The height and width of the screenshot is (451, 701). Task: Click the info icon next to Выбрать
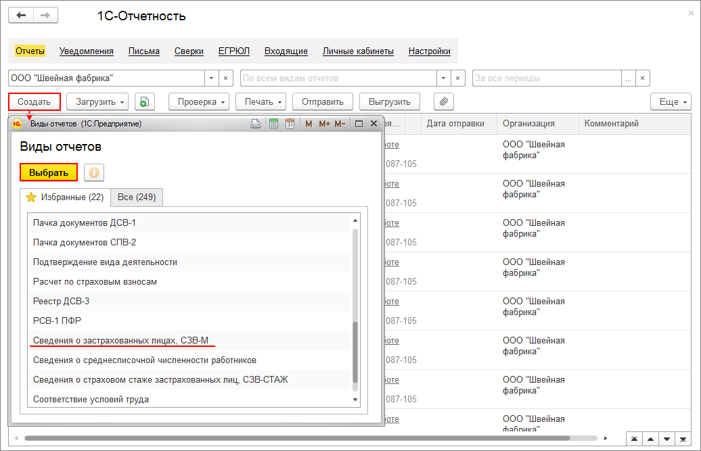coord(94,172)
